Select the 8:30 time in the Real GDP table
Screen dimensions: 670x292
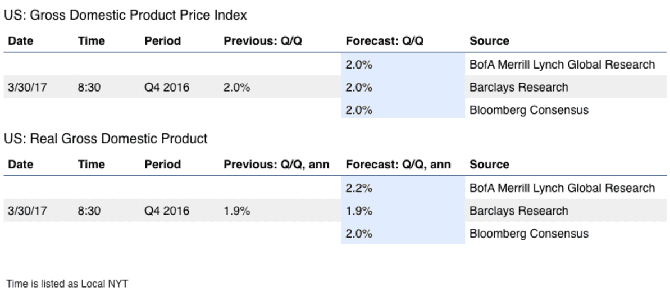[x=89, y=211]
